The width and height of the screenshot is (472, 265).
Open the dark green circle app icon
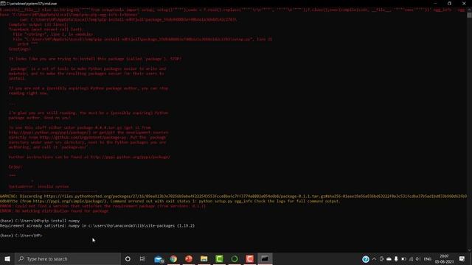pyautogui.click(x=235, y=258)
